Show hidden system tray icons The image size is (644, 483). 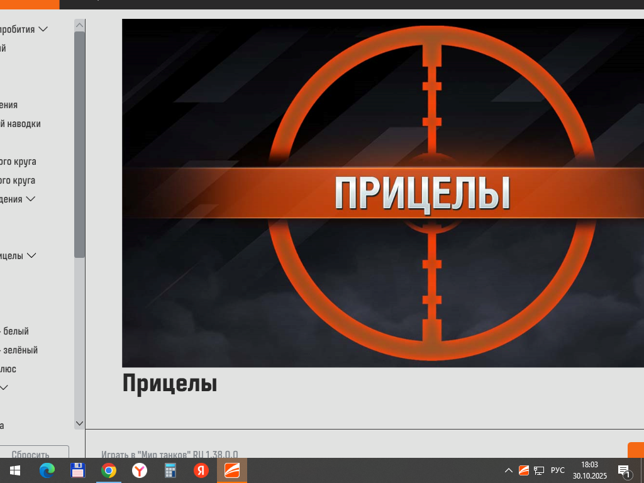tap(508, 470)
